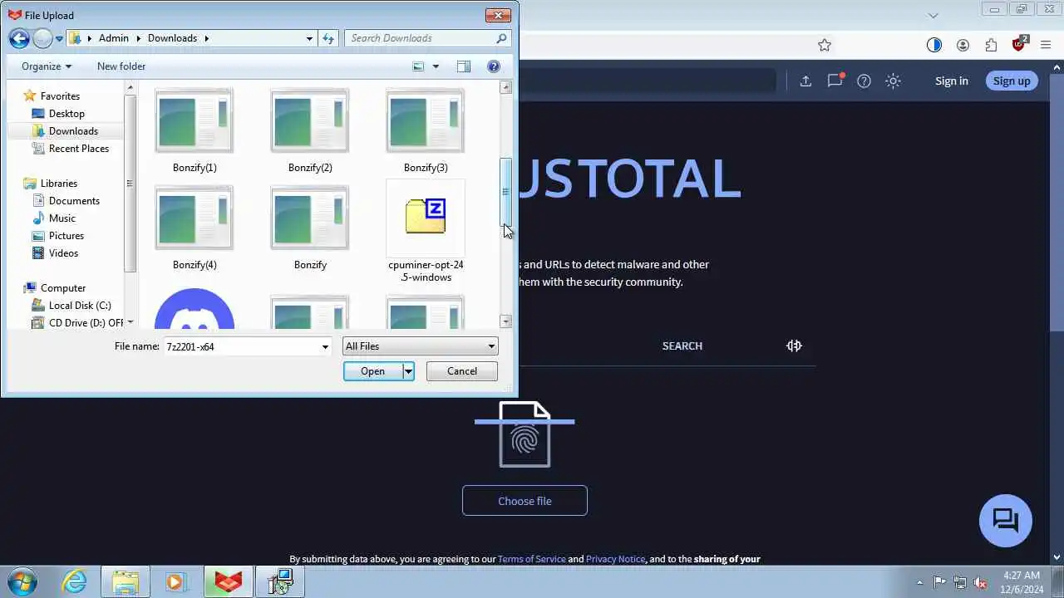Open Music library
Image resolution: width=1064 pixels, height=598 pixels.
tap(62, 218)
